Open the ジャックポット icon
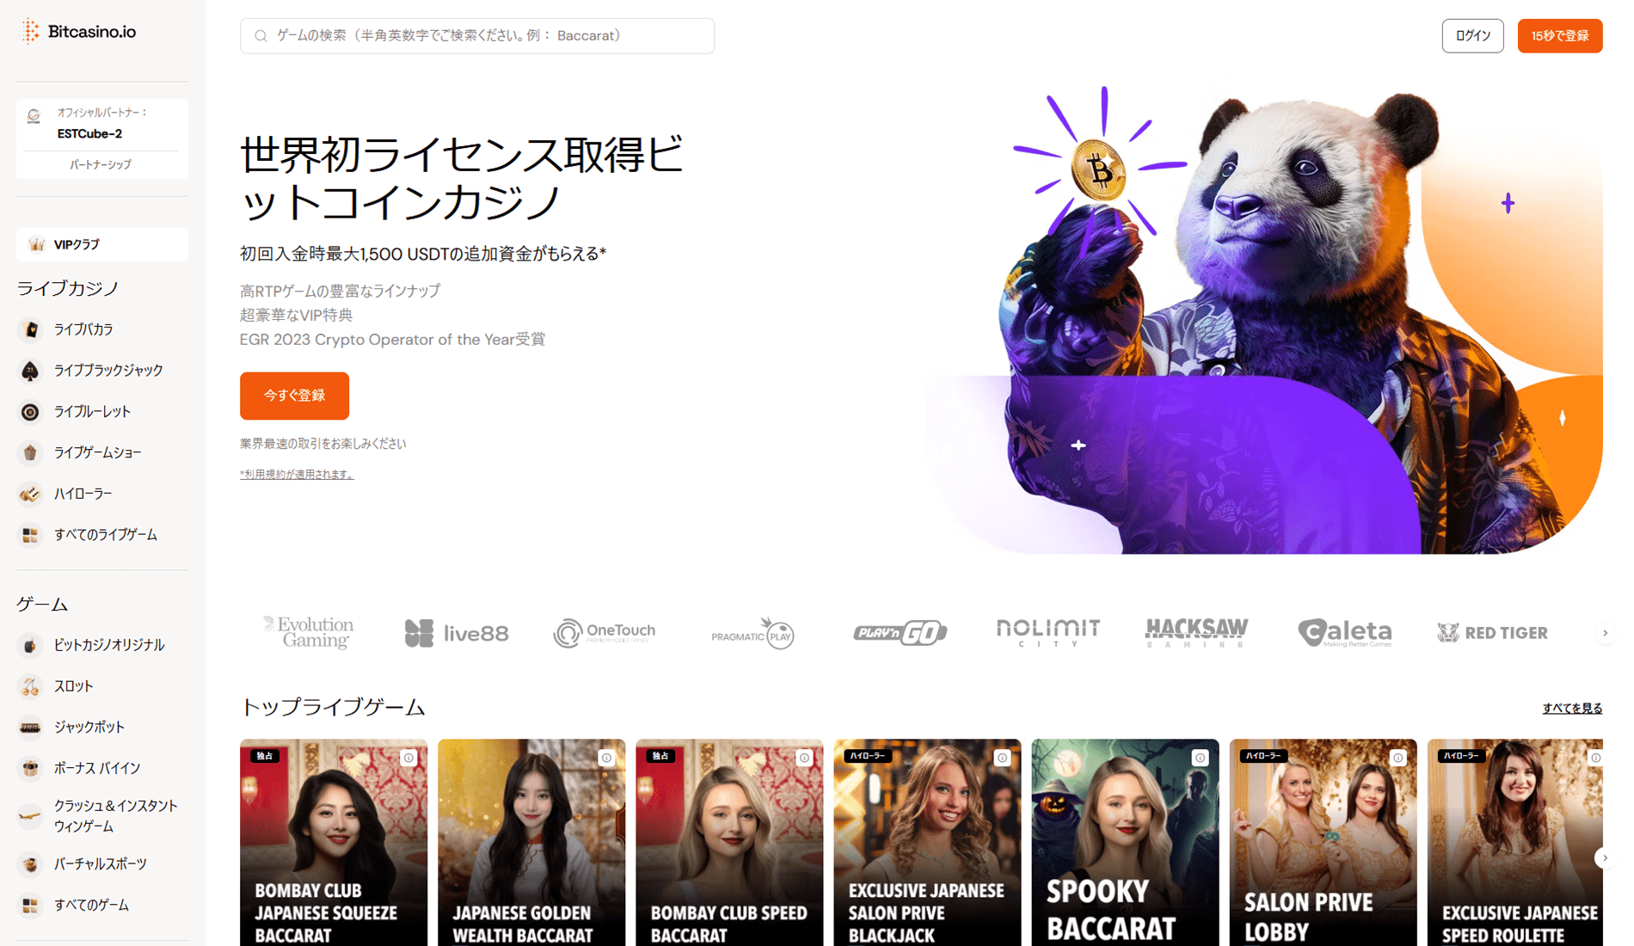Screen dimensions: 1634x946 tap(30, 728)
